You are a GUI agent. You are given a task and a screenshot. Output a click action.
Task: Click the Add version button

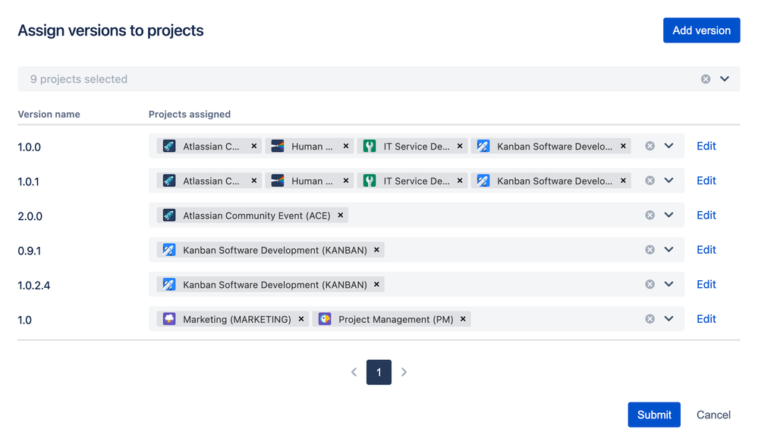(x=701, y=30)
